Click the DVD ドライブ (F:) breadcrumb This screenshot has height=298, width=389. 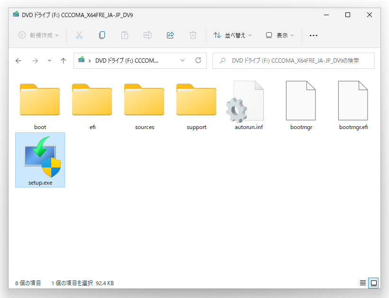[127, 61]
